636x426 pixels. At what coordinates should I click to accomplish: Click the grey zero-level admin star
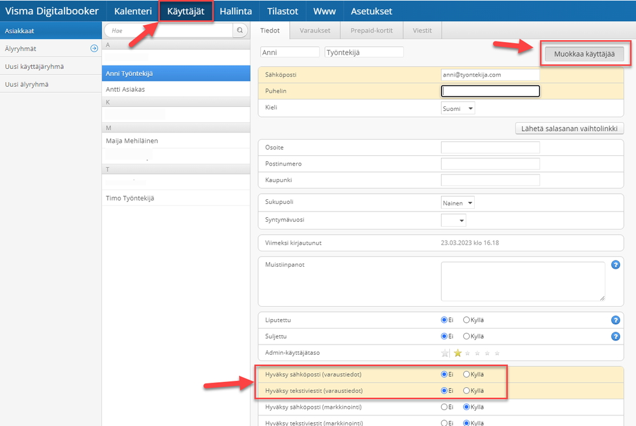[445, 353]
